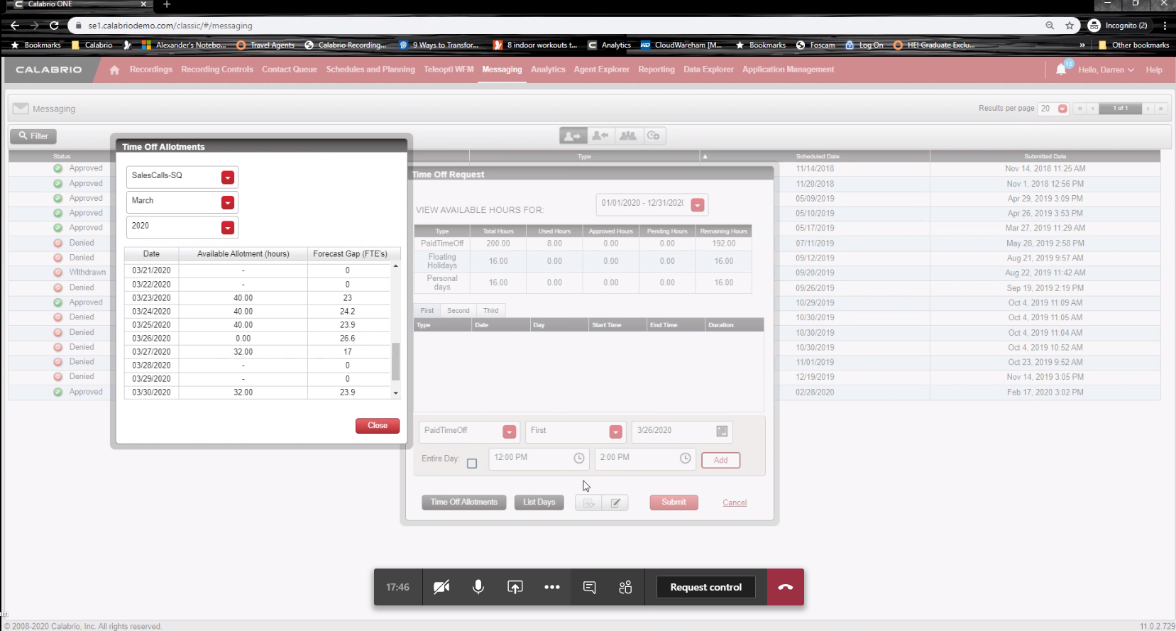1176x631 pixels.
Task: Open the PaidTimeOff type dropdown
Action: (509, 432)
